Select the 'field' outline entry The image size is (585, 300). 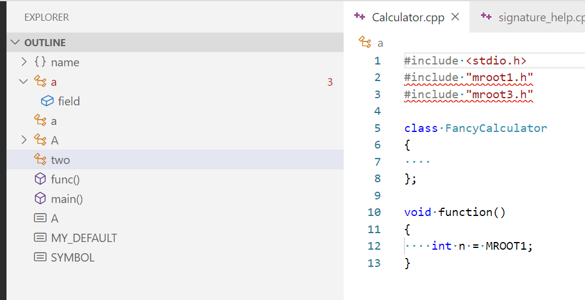point(175,101)
